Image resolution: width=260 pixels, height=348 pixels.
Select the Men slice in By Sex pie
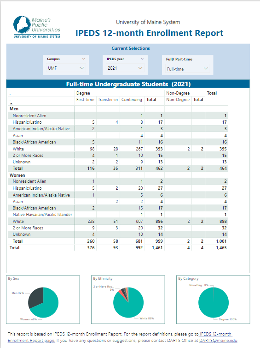click(35, 297)
